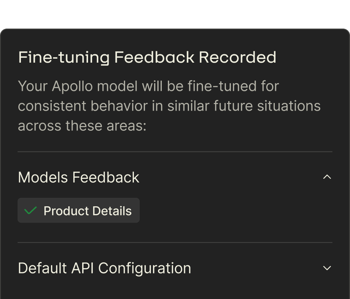
Task: Collapse the Models Feedback section chevron
Action: coord(327,177)
